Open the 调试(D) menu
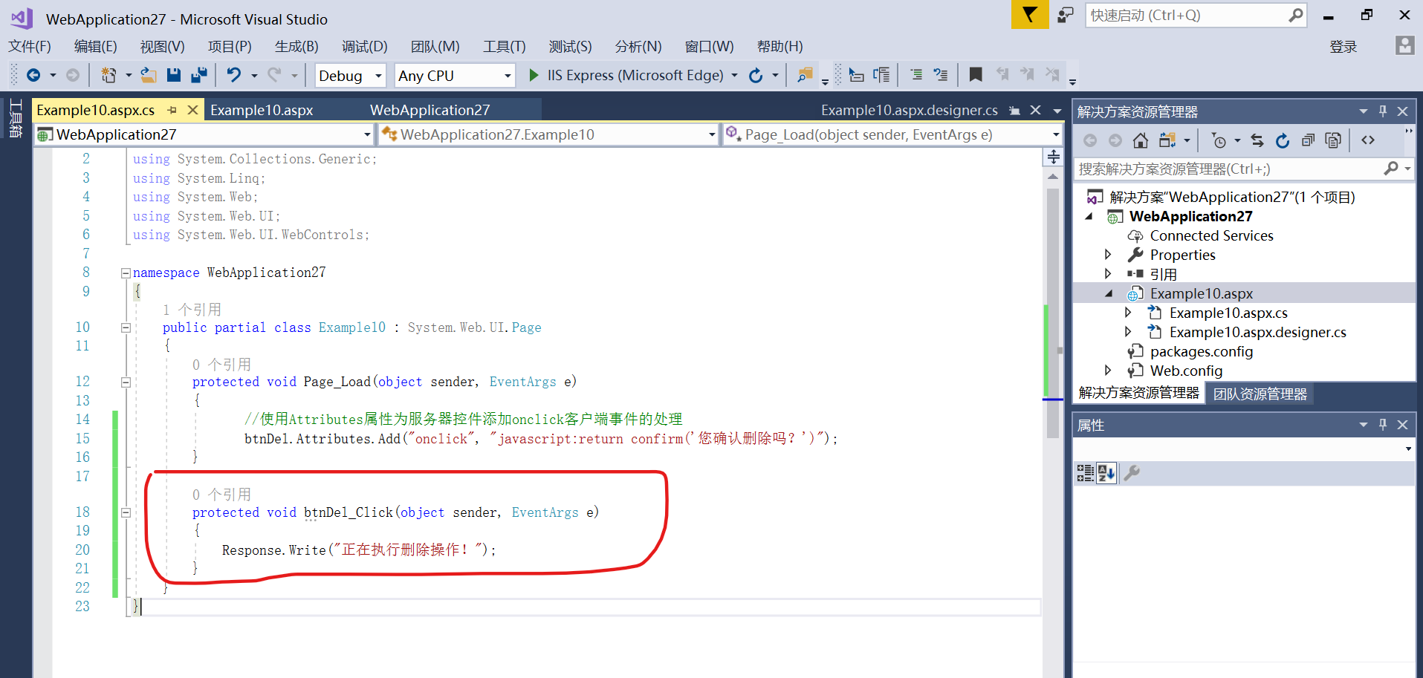This screenshot has width=1423, height=678. [363, 46]
